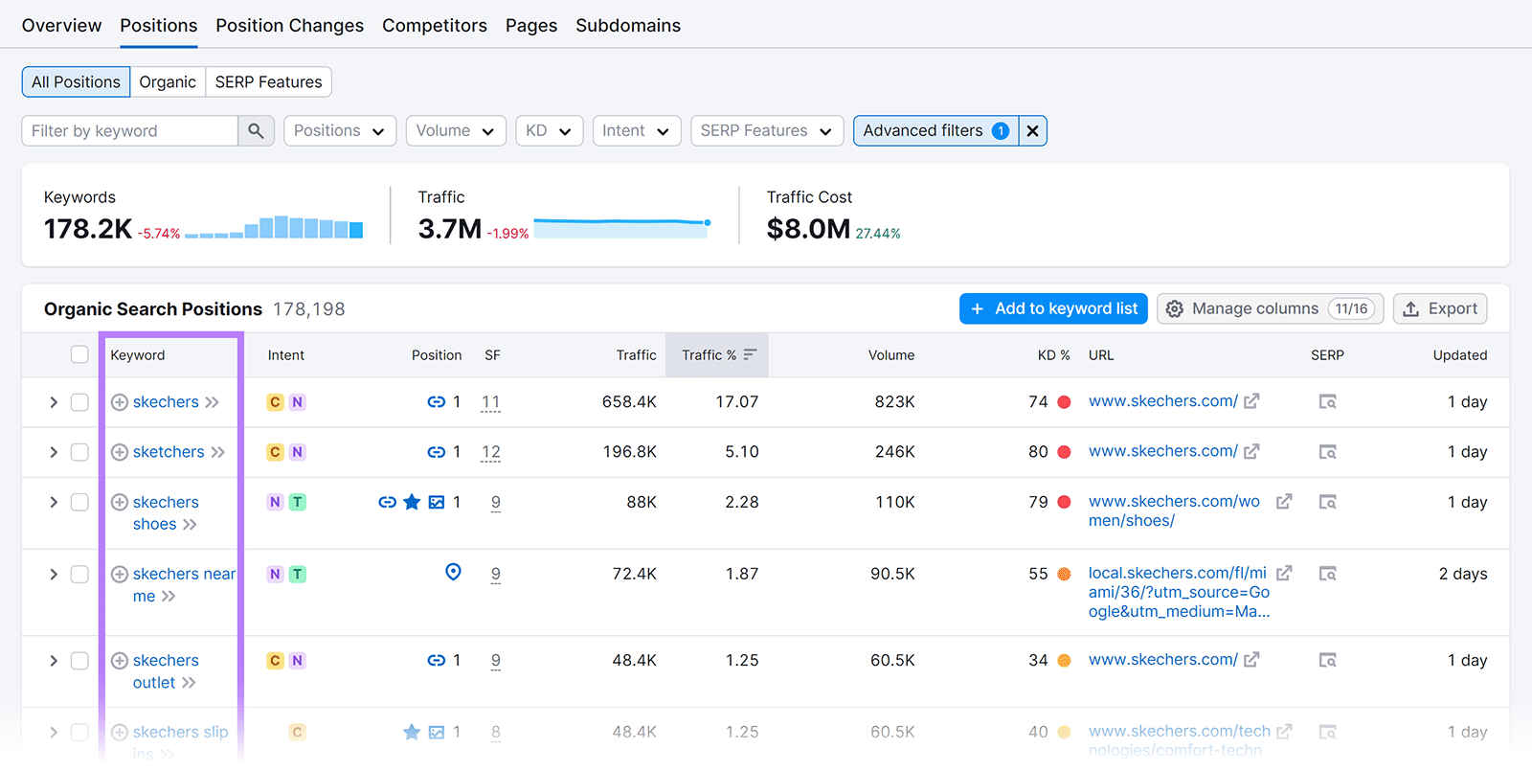Click SERP snapshot icon for skechers near me
1532x771 pixels.
point(1327,574)
